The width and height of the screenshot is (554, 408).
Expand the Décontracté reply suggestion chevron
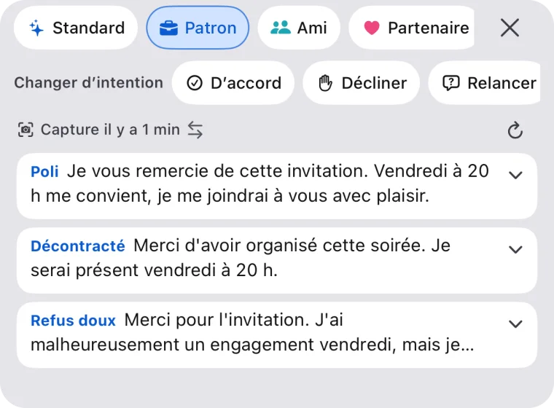tap(515, 249)
